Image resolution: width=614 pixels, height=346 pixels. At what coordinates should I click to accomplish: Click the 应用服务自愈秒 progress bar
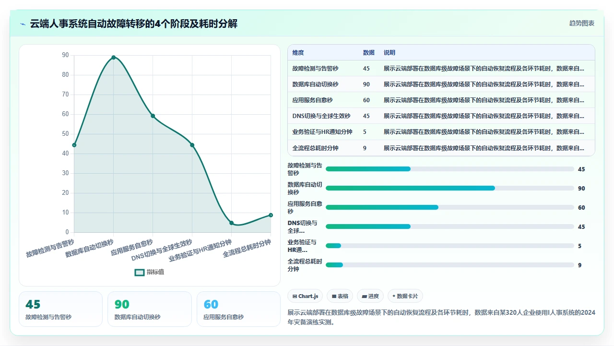(450, 207)
